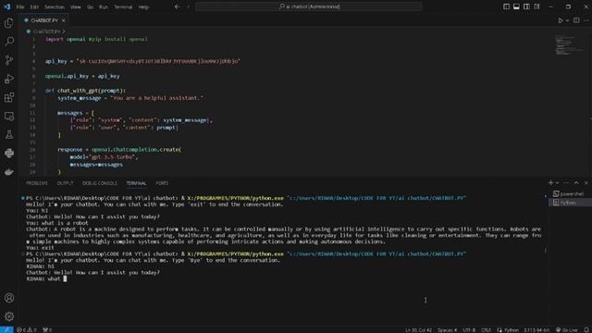This screenshot has height=333, width=592.
Task: Open the Terminal menu
Action: click(123, 6)
